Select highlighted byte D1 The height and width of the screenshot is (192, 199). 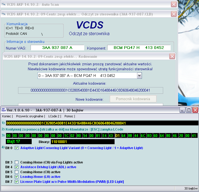click(x=118, y=136)
